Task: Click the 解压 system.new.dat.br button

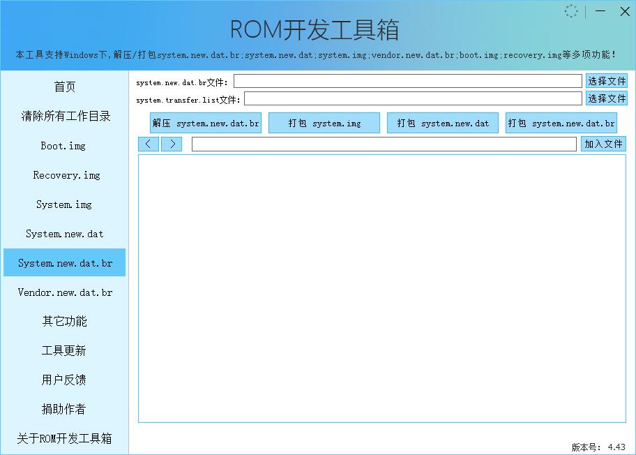Action: [x=205, y=122]
